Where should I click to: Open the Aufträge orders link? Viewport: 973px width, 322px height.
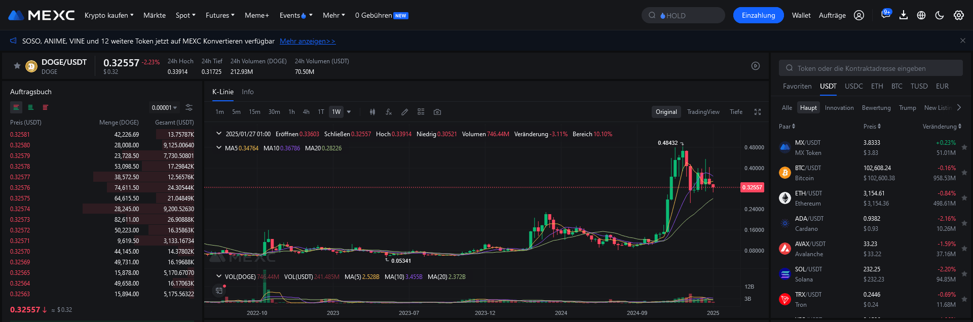click(x=832, y=15)
